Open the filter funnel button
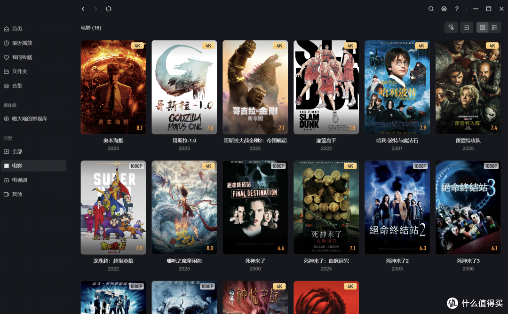This screenshot has height=314, width=508. coord(451,28)
